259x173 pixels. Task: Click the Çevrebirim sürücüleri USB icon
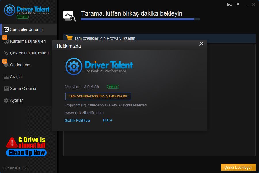pyautogui.click(x=6, y=53)
